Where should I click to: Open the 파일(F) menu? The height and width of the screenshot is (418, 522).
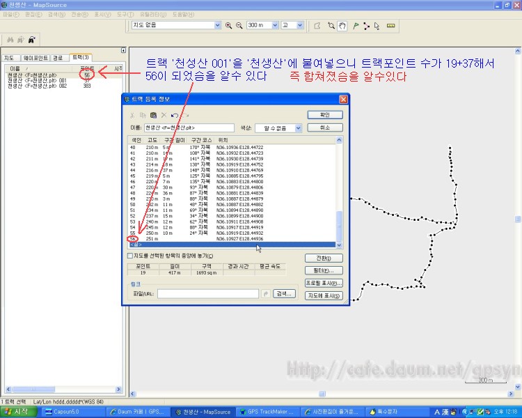click(x=11, y=15)
